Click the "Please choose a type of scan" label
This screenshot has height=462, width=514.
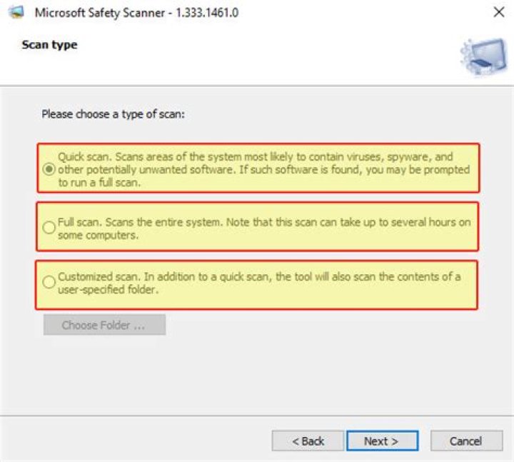(x=113, y=114)
